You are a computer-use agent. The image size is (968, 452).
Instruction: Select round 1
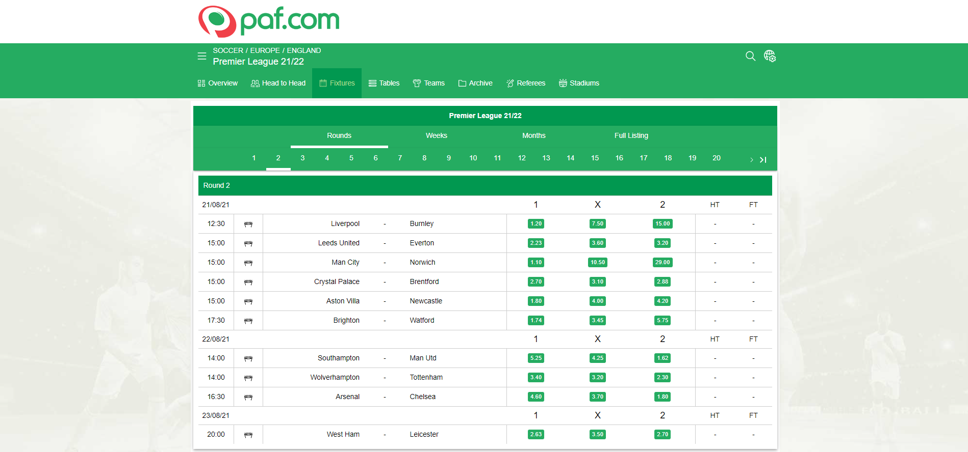coord(254,158)
